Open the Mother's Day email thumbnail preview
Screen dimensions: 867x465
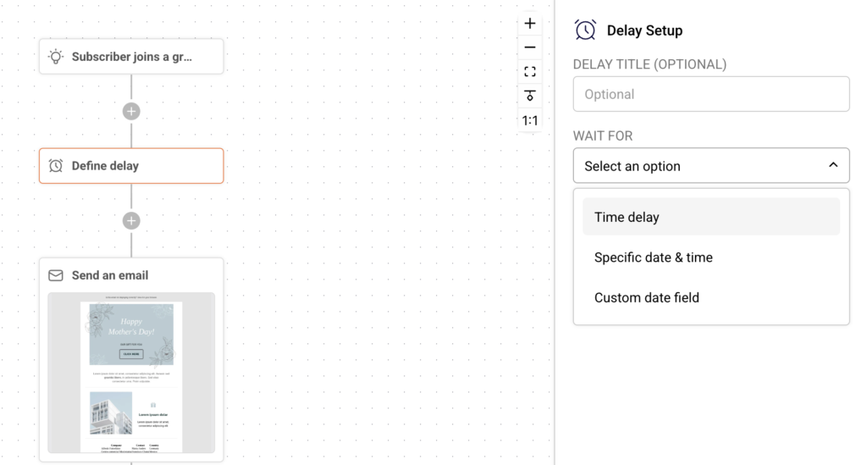tap(131, 373)
